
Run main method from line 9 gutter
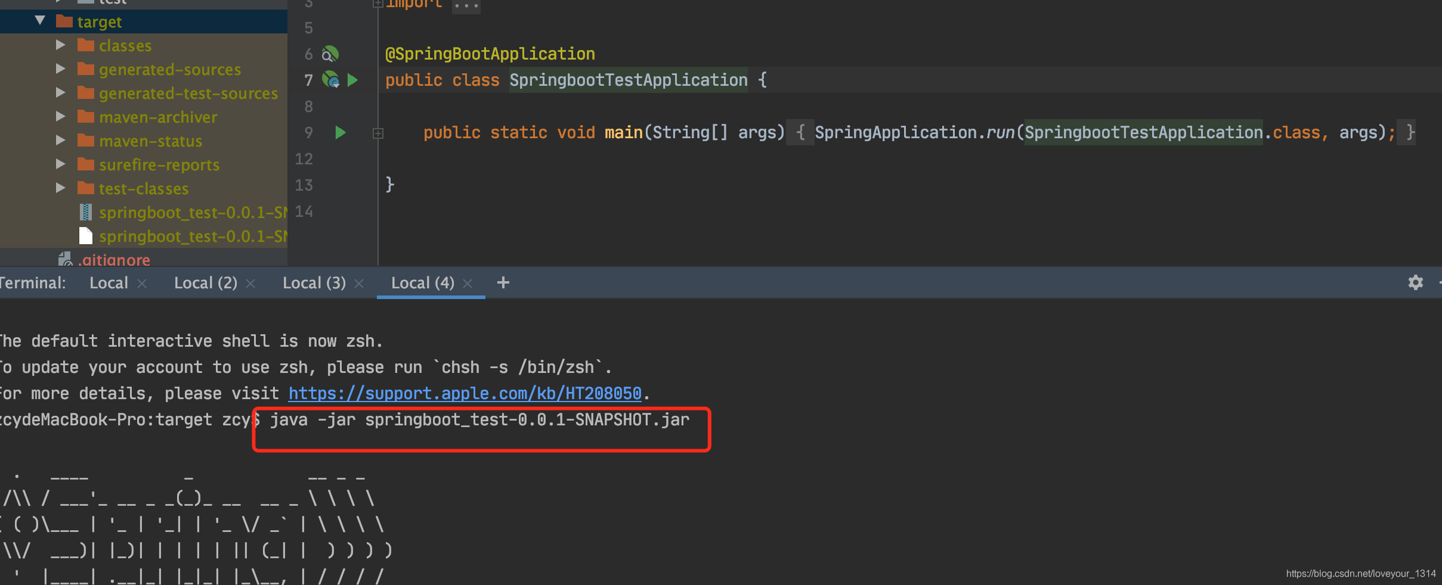[341, 132]
